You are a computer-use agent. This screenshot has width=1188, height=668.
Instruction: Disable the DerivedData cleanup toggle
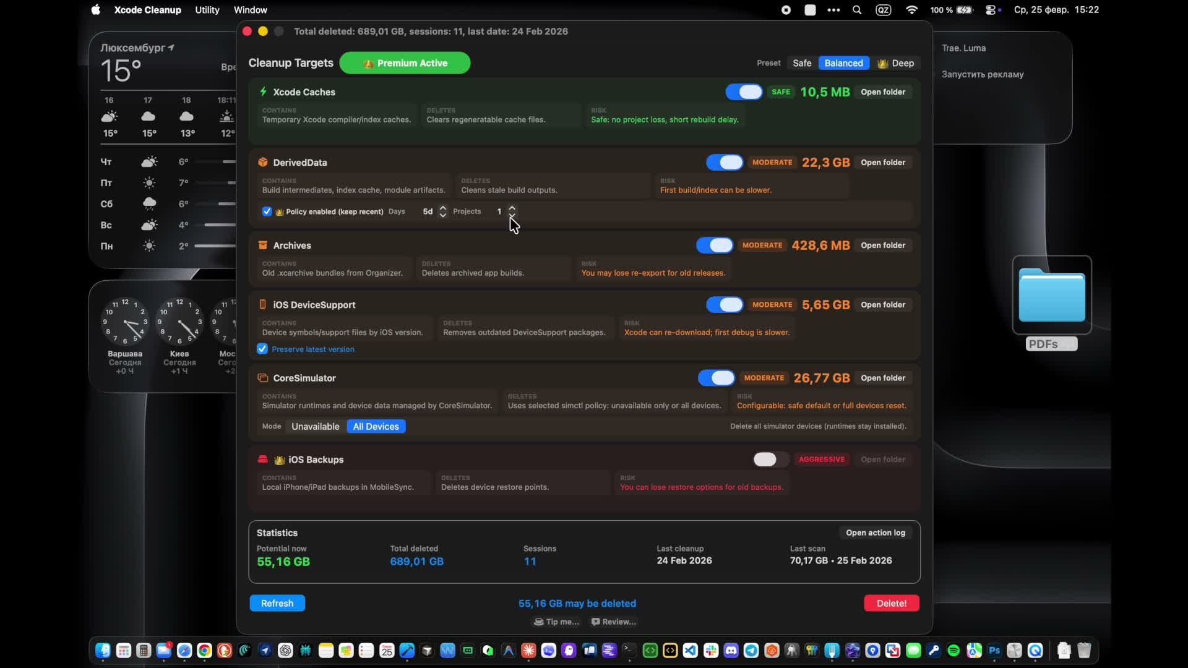point(725,162)
